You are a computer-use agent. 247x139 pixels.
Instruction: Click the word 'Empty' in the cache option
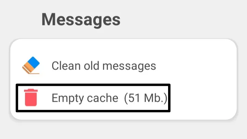[68, 98]
